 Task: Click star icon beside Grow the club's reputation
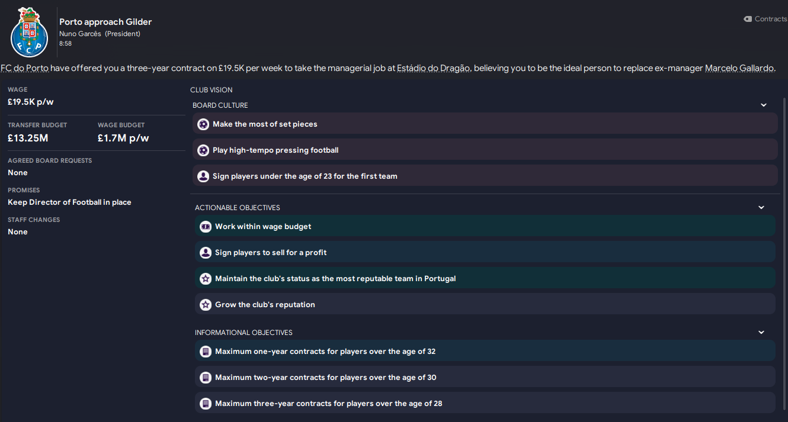206,305
